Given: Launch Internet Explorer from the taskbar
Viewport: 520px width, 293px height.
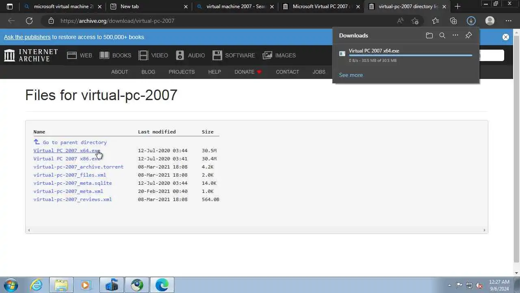Looking at the screenshot, I should [37, 285].
